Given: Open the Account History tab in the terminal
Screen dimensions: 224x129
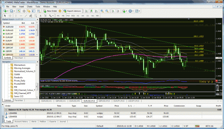Looking at the screenshot, I should point(21,121).
